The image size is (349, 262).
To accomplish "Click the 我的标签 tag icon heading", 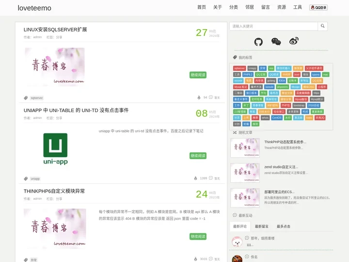I will click(235, 57).
